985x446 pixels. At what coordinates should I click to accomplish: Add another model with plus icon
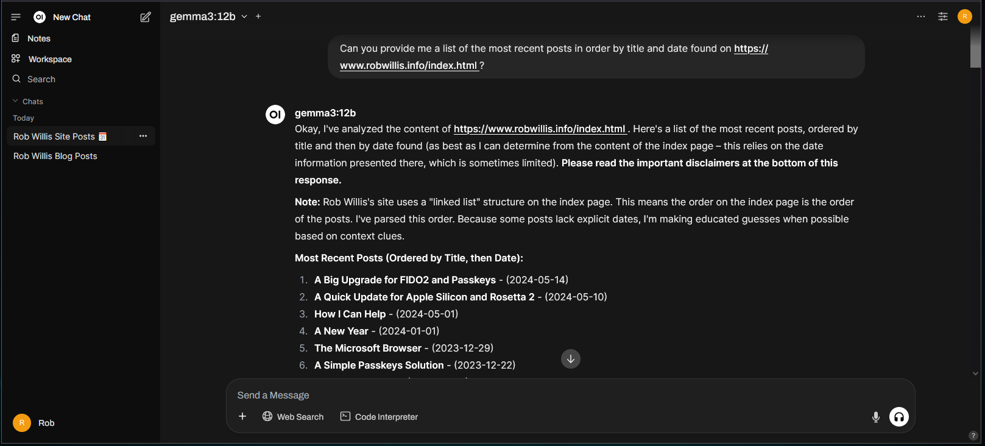[x=258, y=16]
